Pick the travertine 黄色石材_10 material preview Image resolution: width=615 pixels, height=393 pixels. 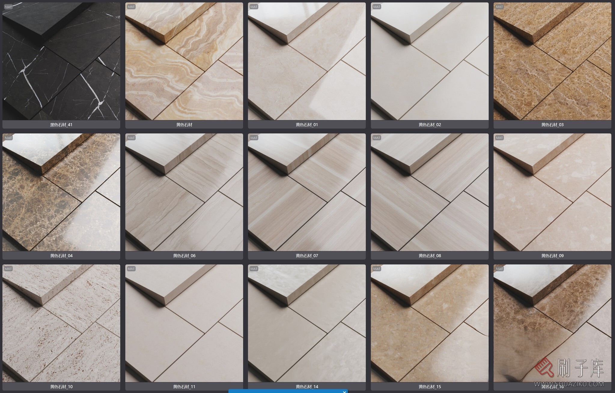pos(61,323)
